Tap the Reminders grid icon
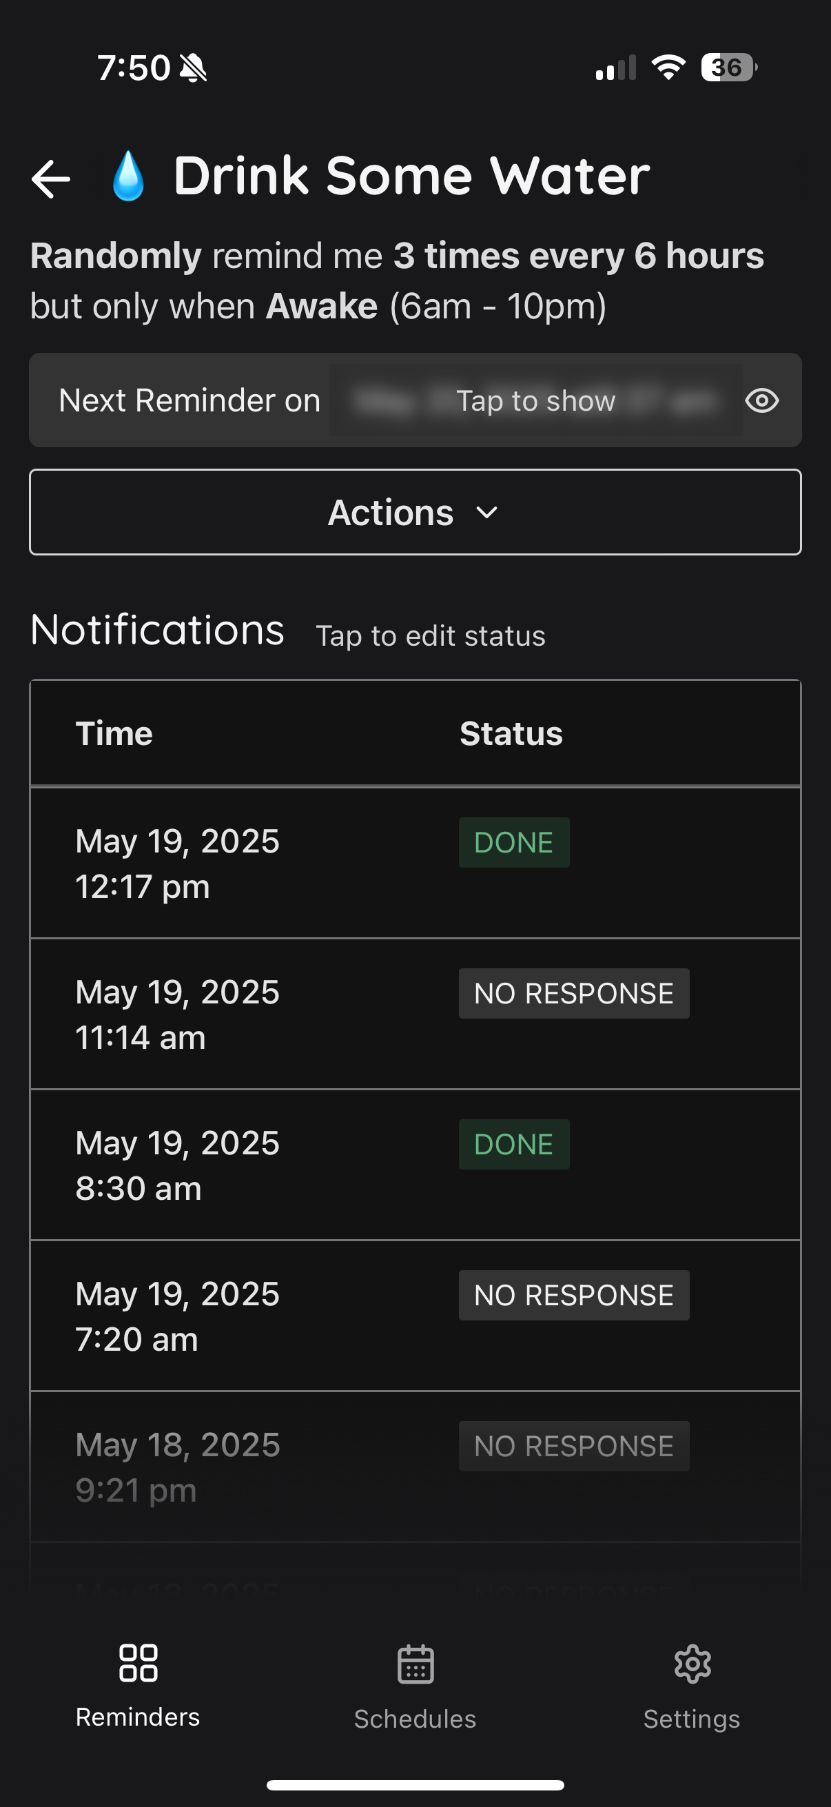The width and height of the screenshot is (831, 1807). pos(138,1662)
